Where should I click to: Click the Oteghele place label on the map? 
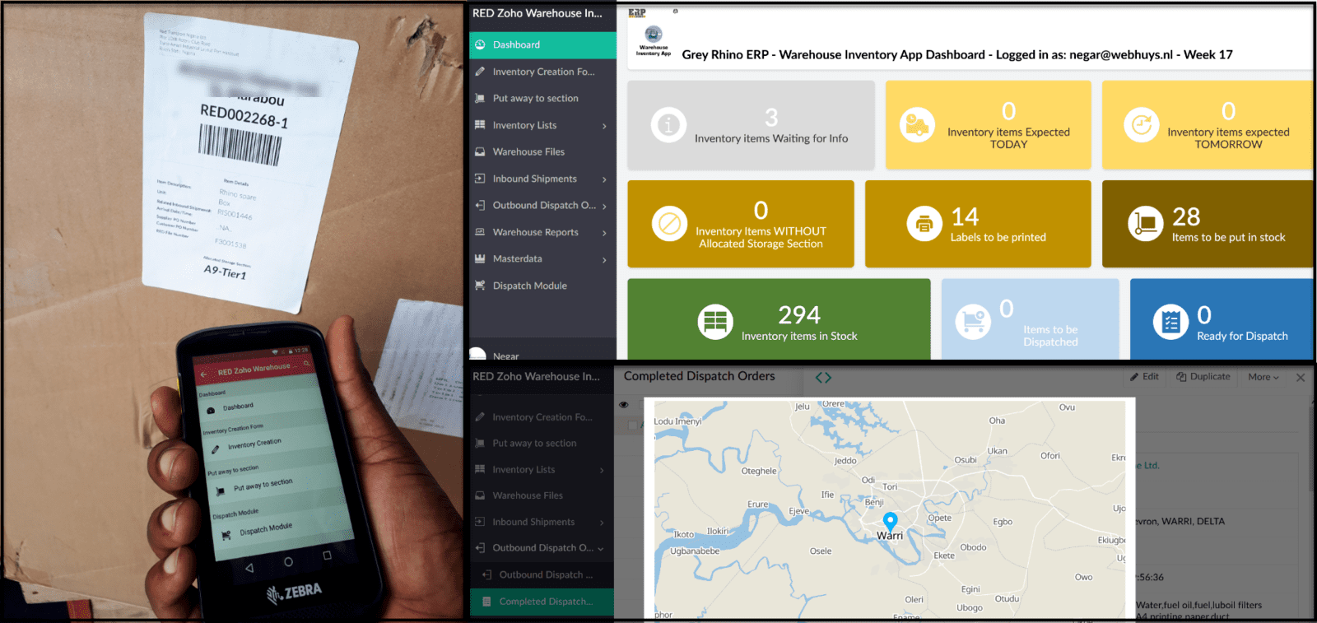pos(759,472)
